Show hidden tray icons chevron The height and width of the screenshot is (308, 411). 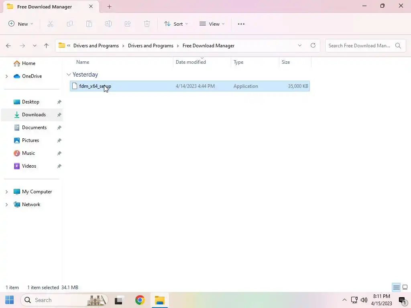(344, 300)
